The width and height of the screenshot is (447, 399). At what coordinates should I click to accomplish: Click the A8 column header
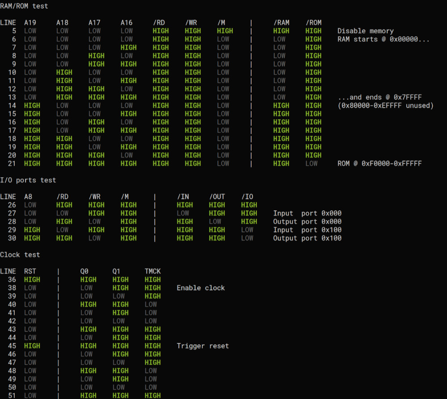click(x=28, y=196)
